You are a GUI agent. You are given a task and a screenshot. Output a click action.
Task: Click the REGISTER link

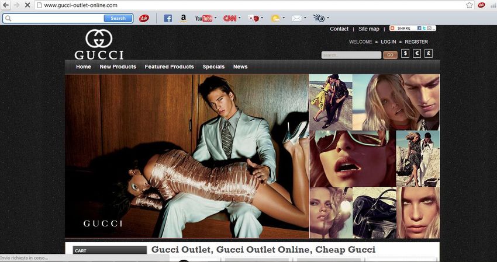pos(416,42)
